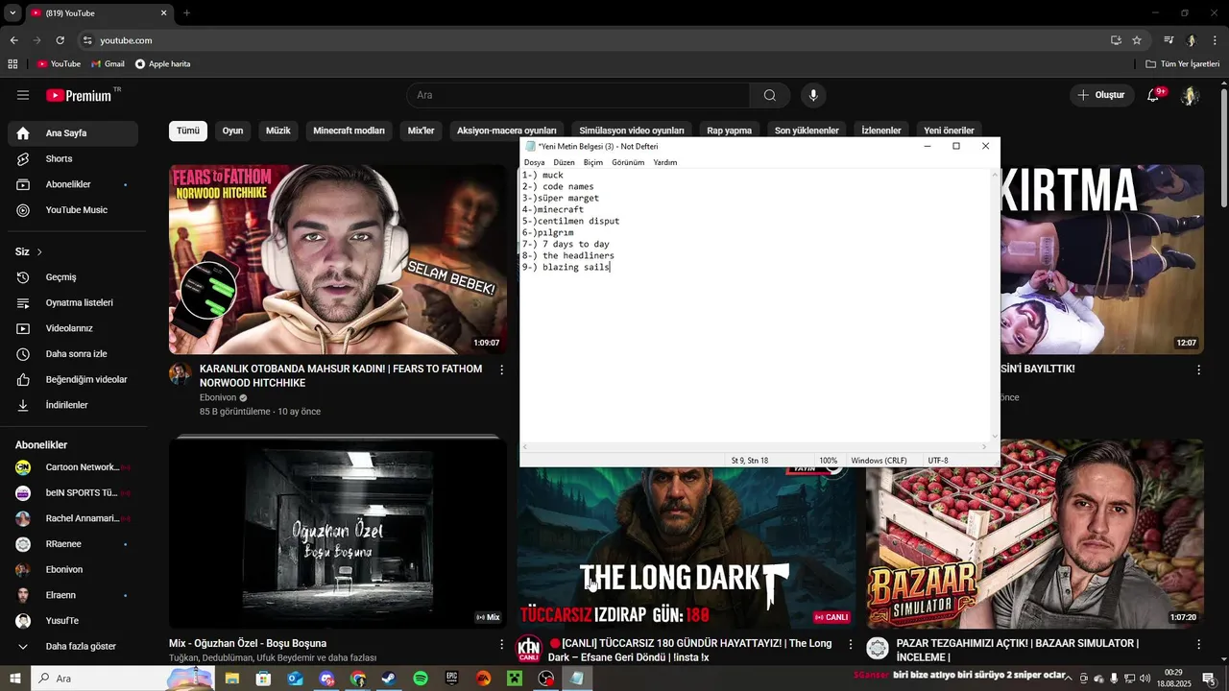The width and height of the screenshot is (1229, 691).
Task: Select the Aksiyon-macera oyunları chip
Action: click(507, 131)
